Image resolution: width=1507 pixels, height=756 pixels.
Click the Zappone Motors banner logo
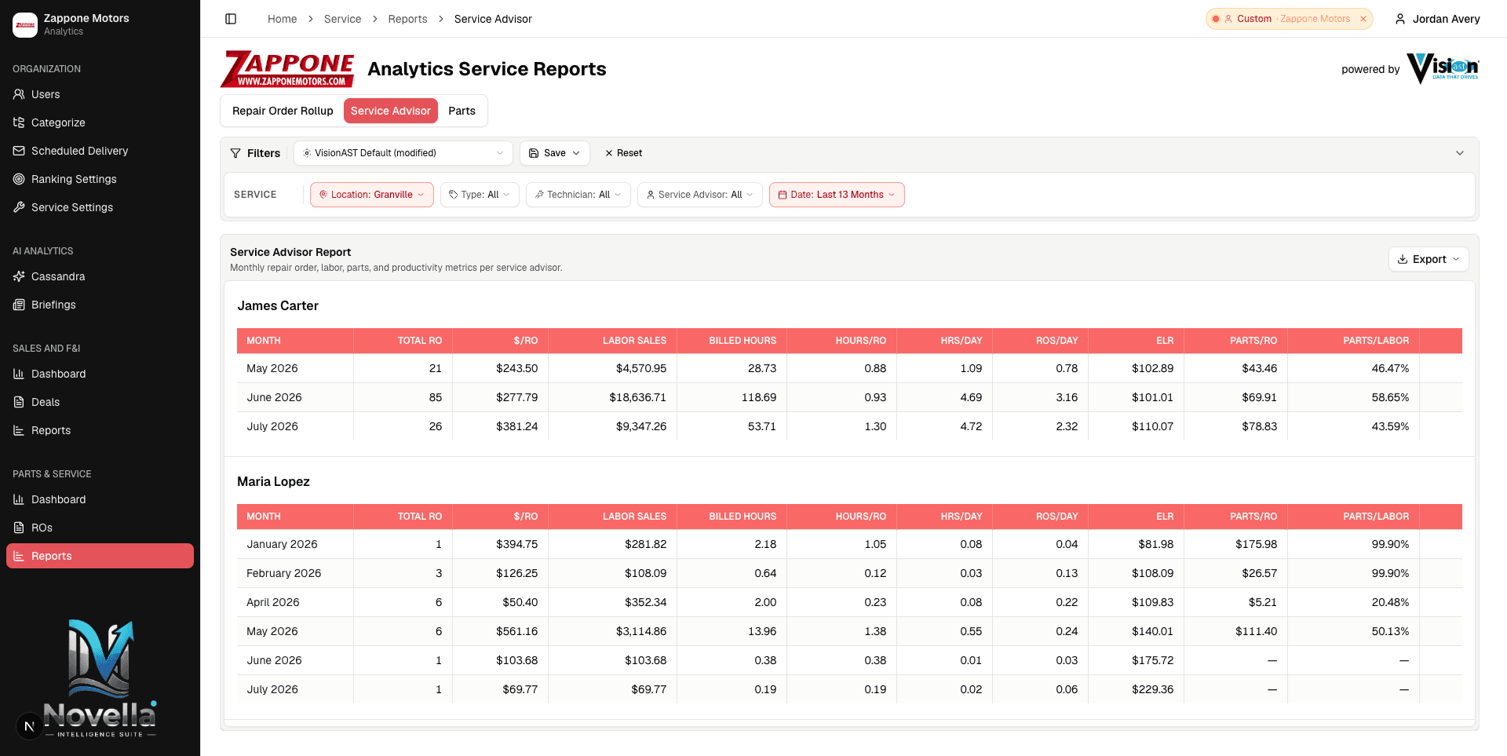coord(287,69)
